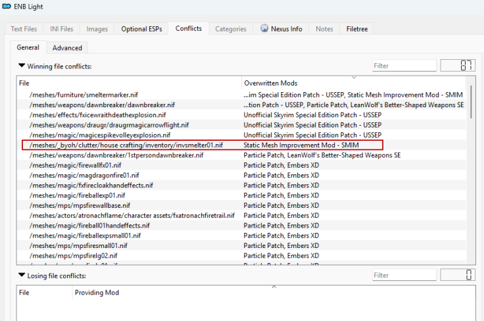This screenshot has width=484, height=321.
Task: Collapse the Losing file conflicts section
Action: point(22,275)
